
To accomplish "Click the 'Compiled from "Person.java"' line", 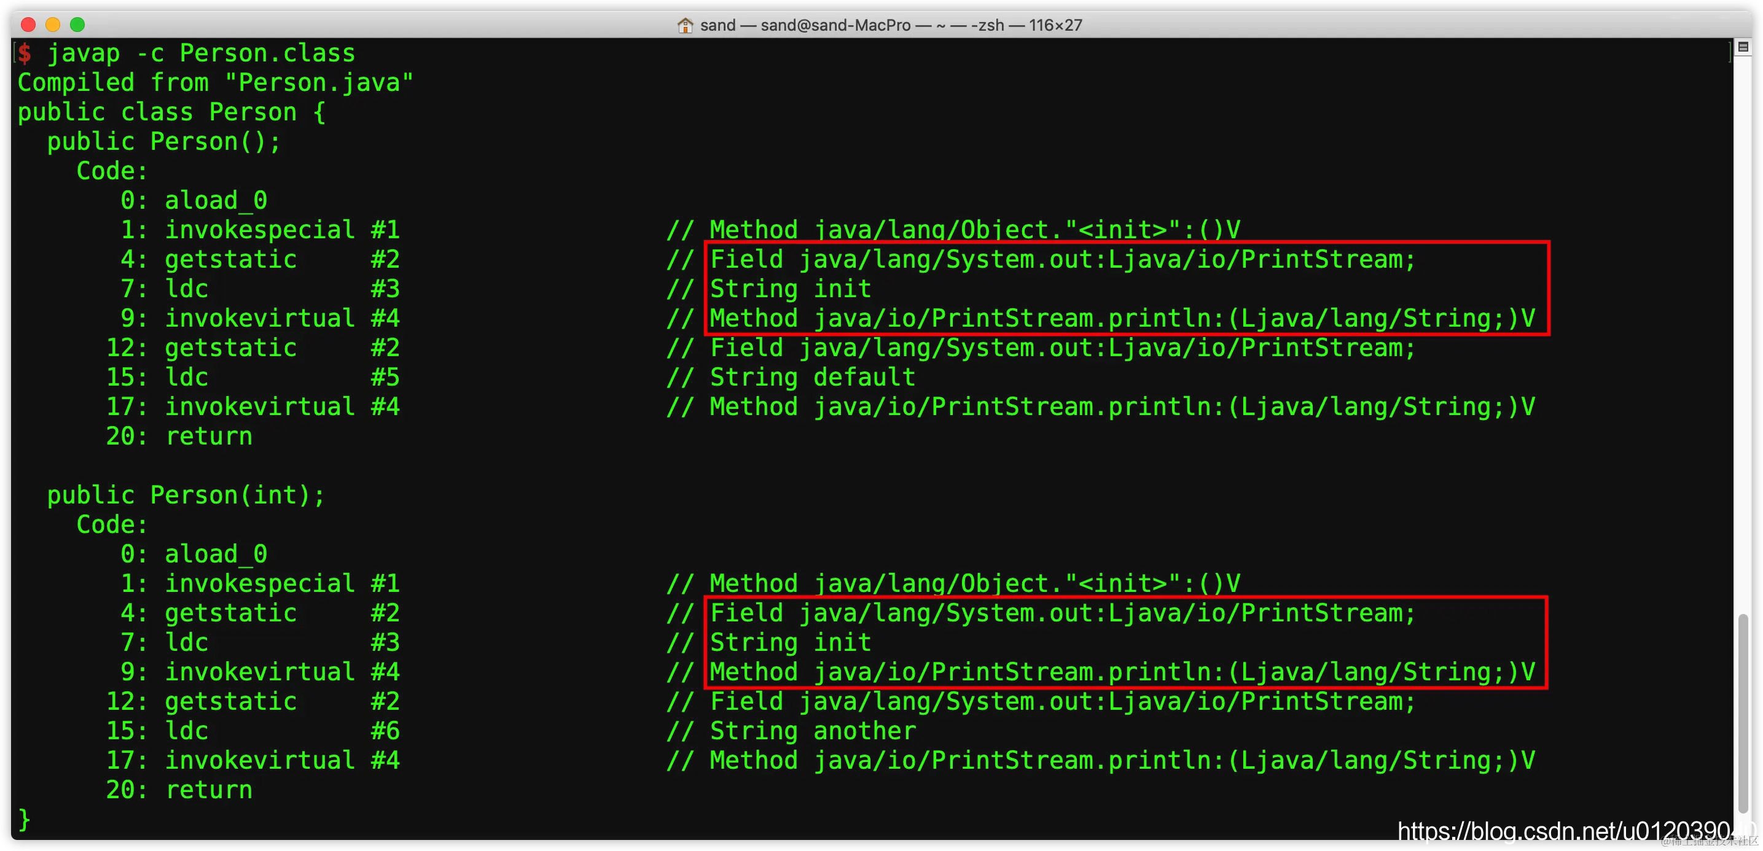I will tap(215, 83).
